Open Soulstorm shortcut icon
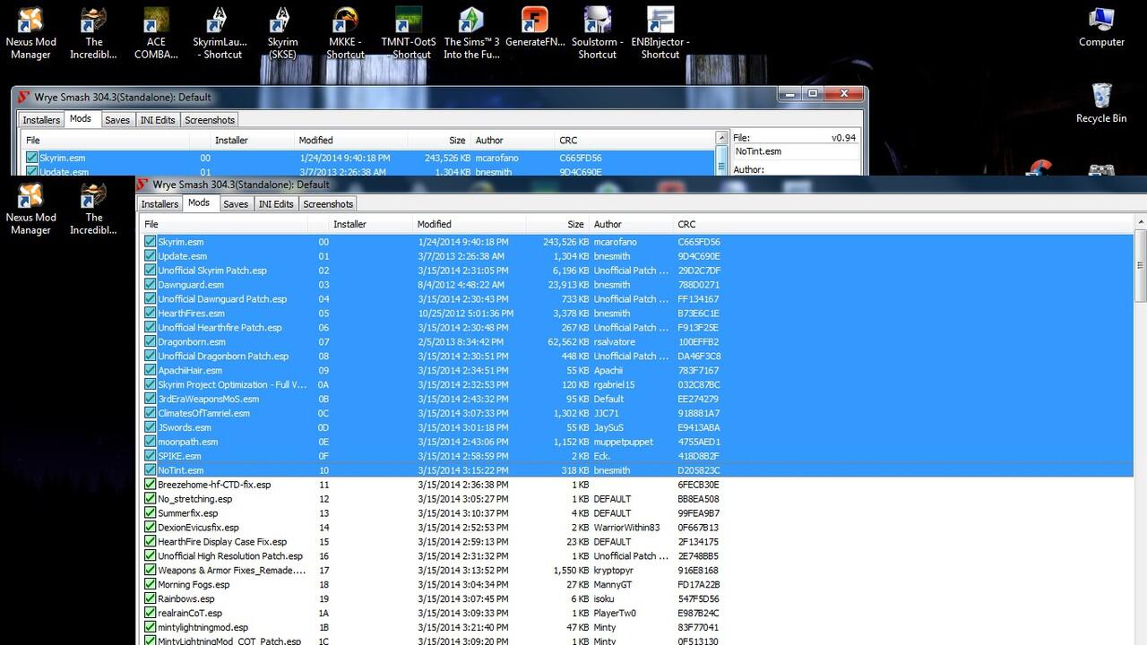The image size is (1147, 645). coord(597,32)
